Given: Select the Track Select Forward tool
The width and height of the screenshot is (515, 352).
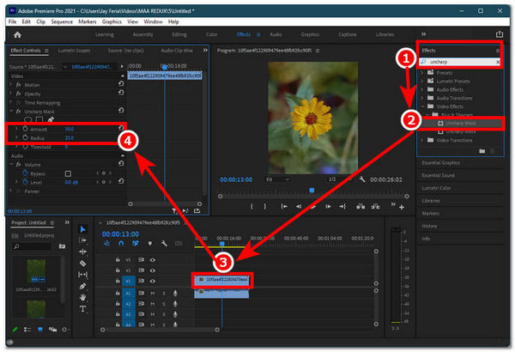Looking at the screenshot, I should point(82,240).
